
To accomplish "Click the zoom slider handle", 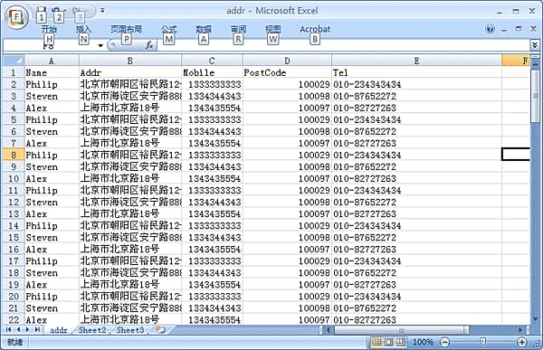I will [482, 343].
